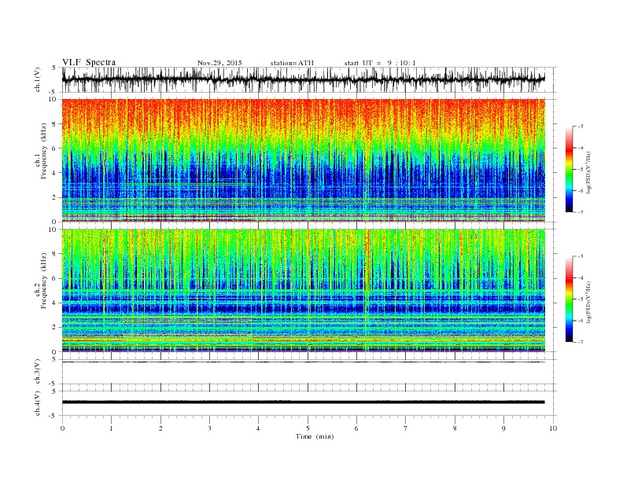Viewport: 623px width, 481px height.
Task: Click inside the ch.2 spectrogram panel
Action: 303,290
